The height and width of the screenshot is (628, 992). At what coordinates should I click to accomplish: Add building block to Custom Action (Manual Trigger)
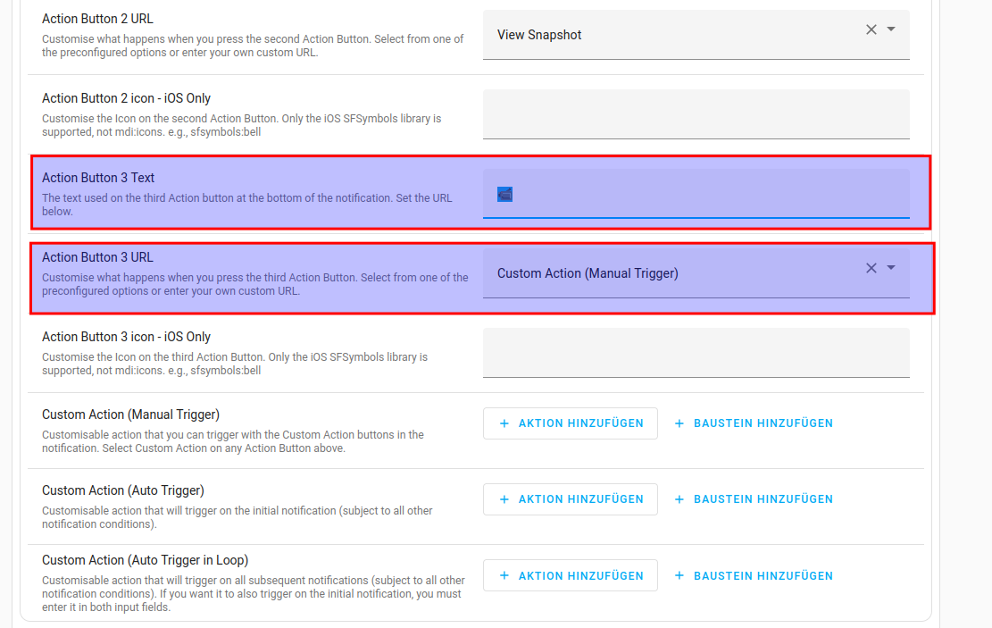click(754, 423)
